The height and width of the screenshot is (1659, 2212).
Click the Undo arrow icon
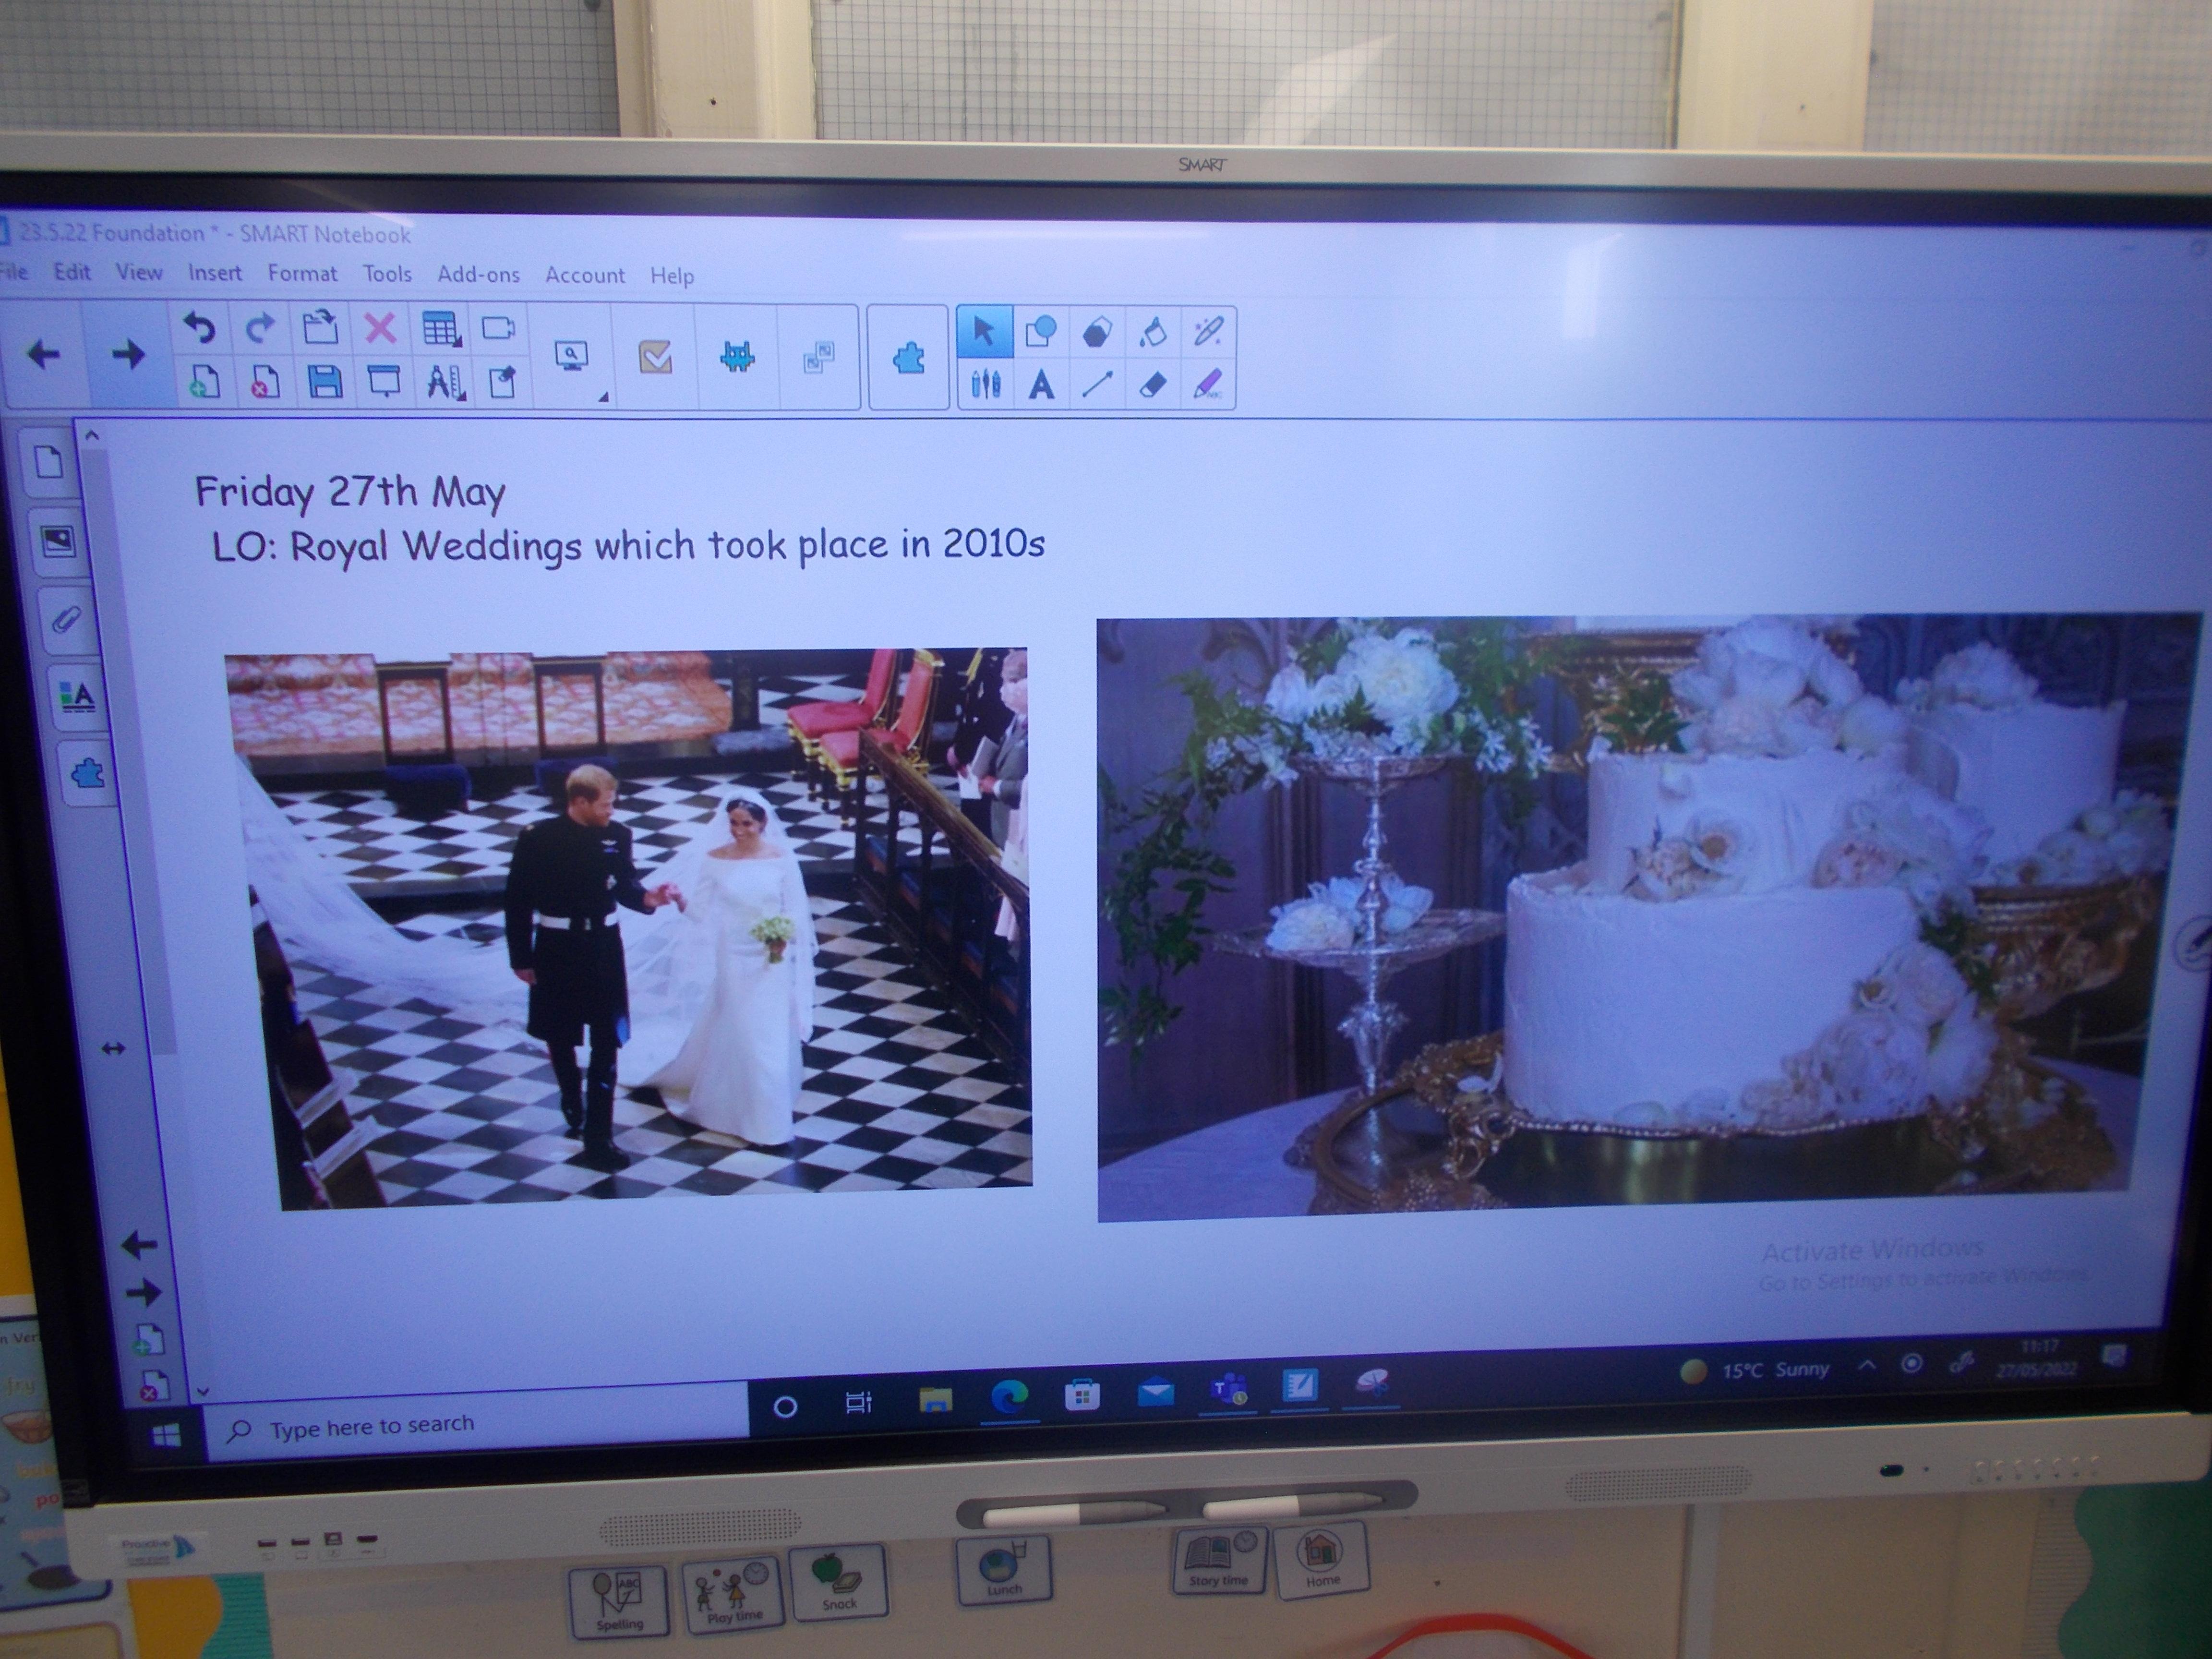click(x=199, y=328)
